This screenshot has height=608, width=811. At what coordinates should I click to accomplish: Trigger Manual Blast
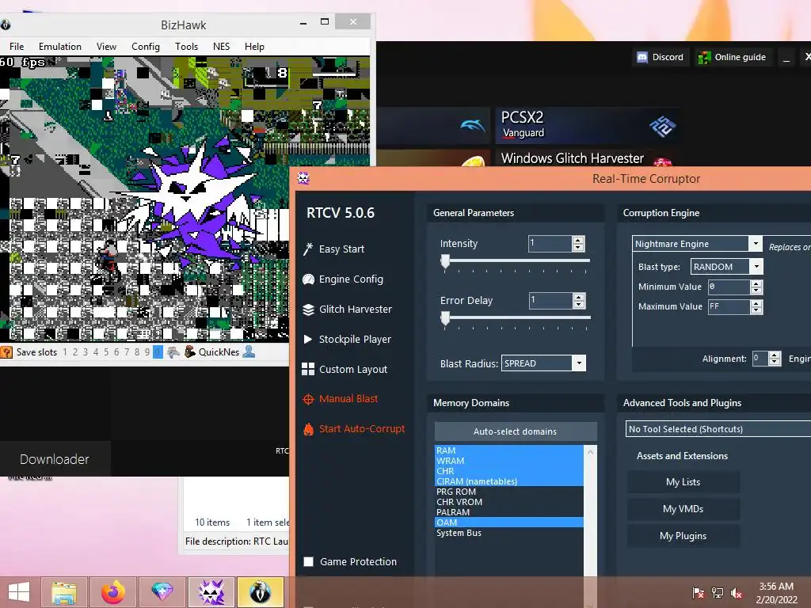point(341,399)
